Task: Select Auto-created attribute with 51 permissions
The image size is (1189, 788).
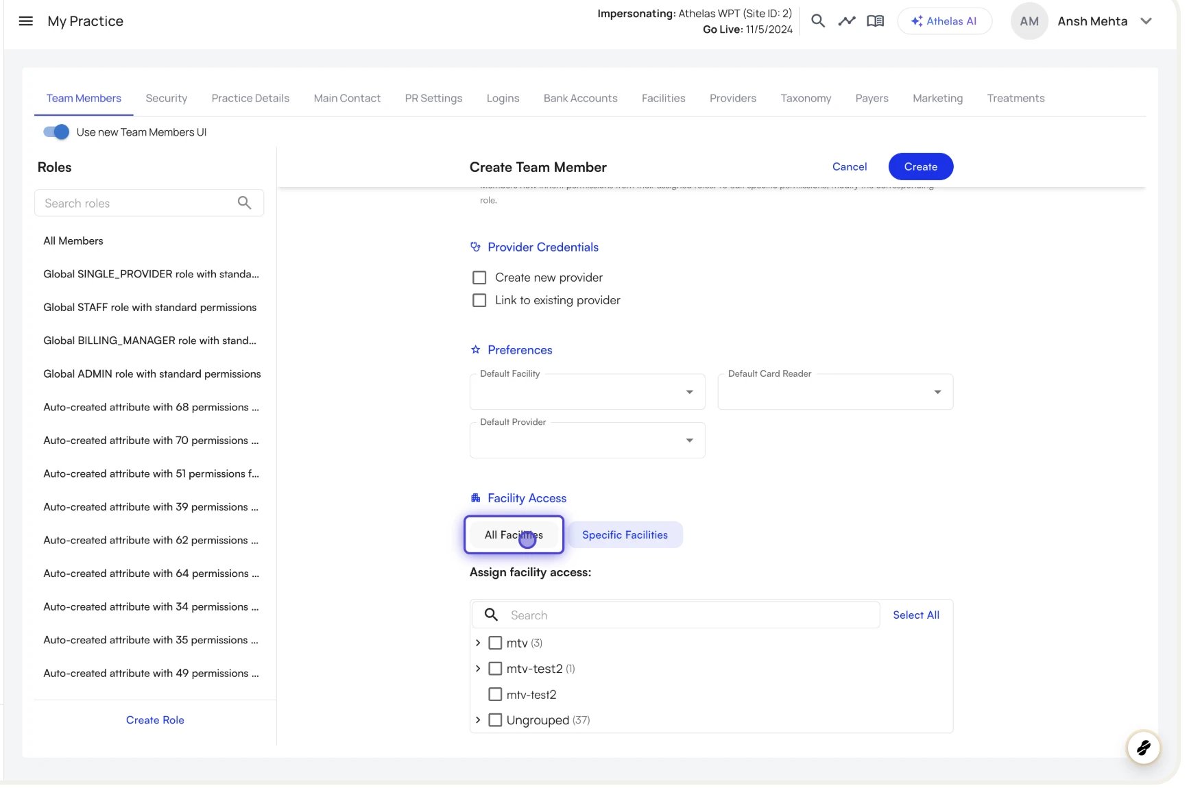Action: click(x=151, y=473)
